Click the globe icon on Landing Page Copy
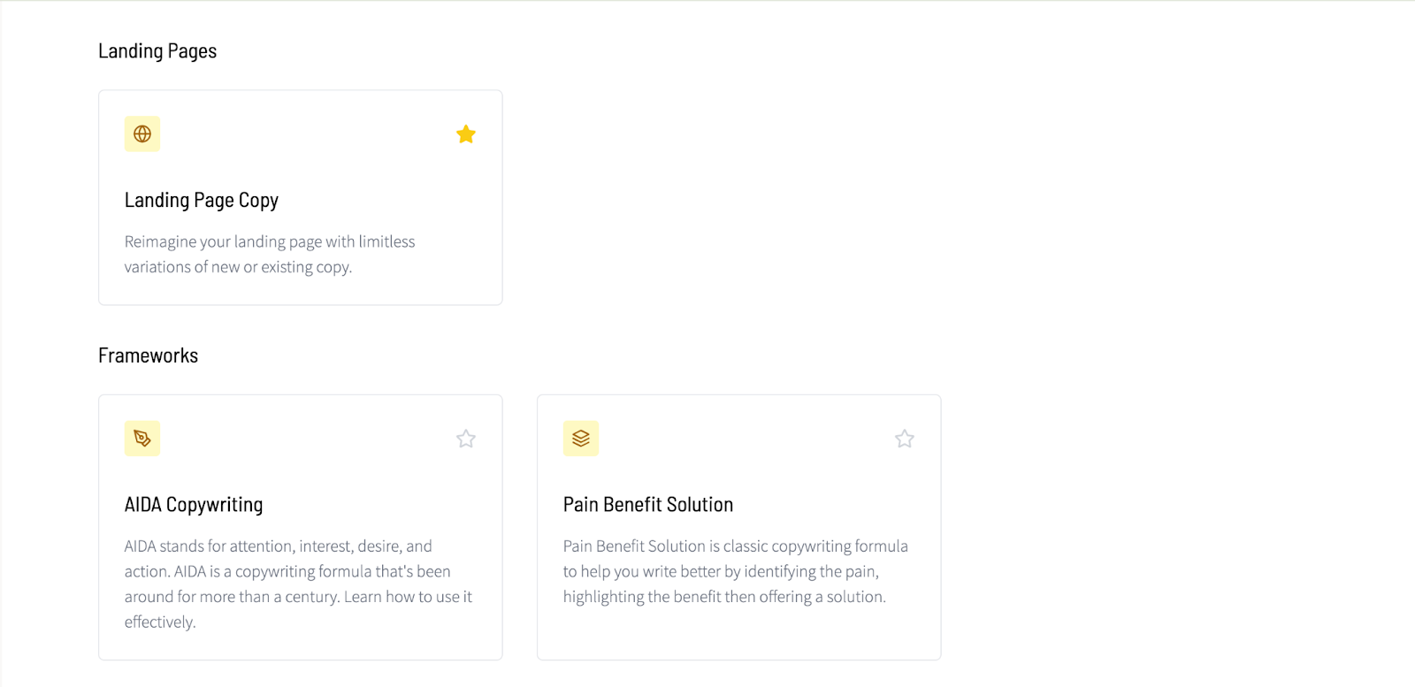Screen dimensions: 1415x687 tap(142, 134)
